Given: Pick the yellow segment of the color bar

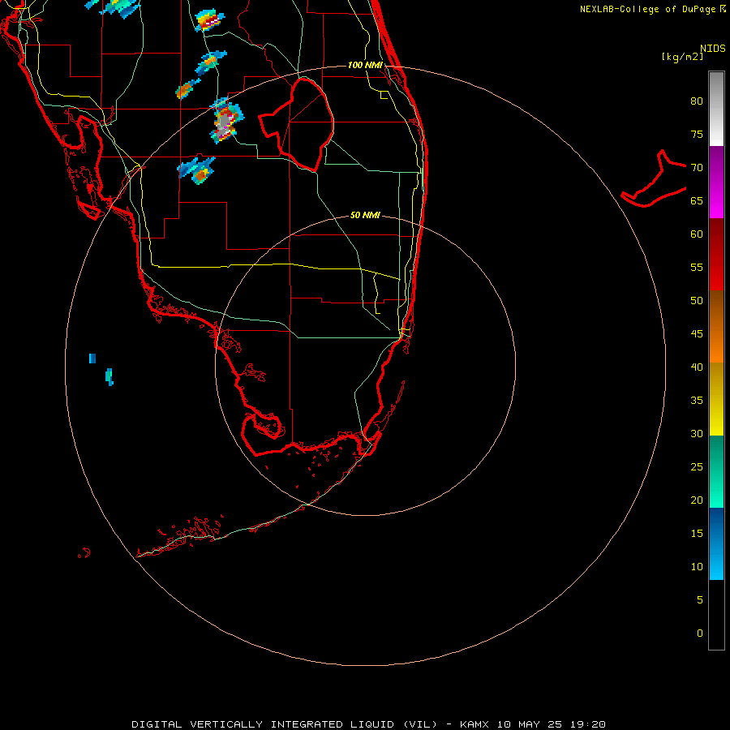Looking at the screenshot, I should click(x=716, y=399).
